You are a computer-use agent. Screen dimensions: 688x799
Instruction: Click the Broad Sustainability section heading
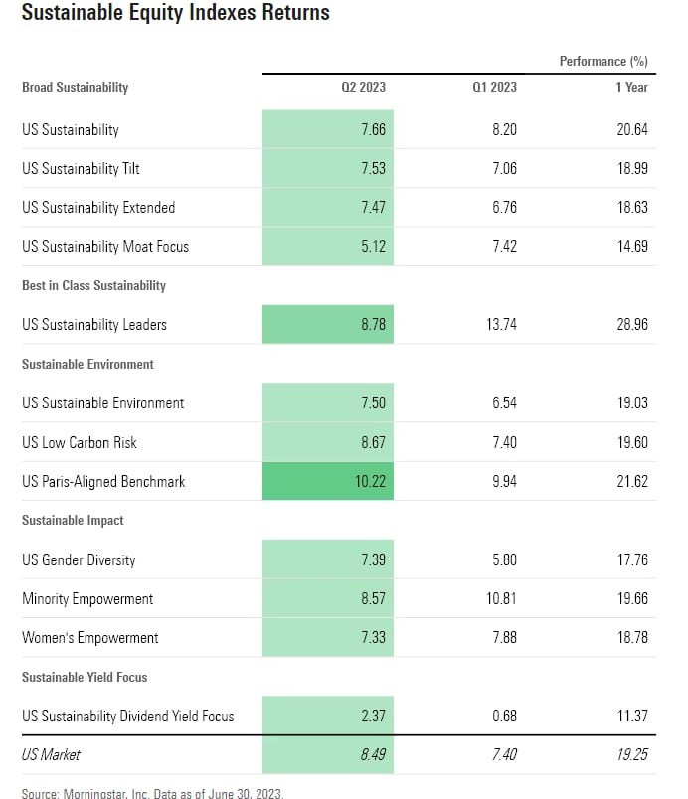[x=76, y=87]
